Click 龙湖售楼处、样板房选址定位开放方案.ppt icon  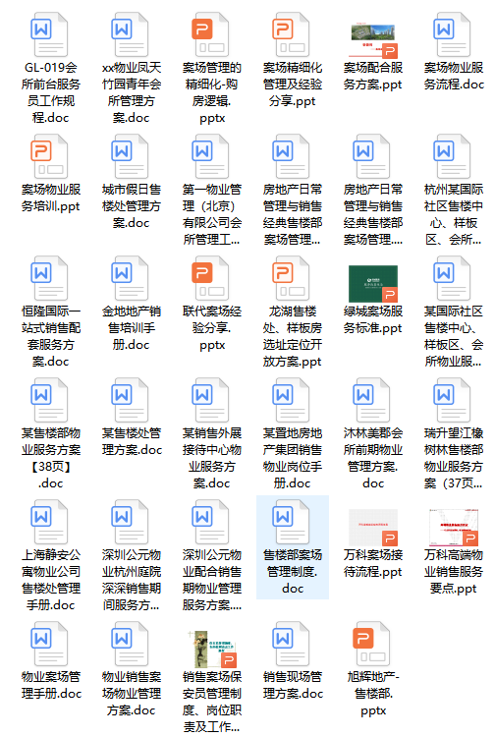(x=292, y=278)
